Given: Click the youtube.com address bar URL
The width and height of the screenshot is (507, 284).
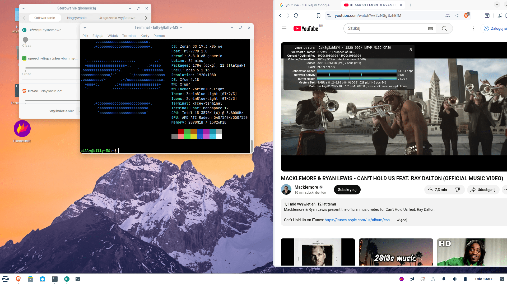Looking at the screenshot, I should point(368,16).
